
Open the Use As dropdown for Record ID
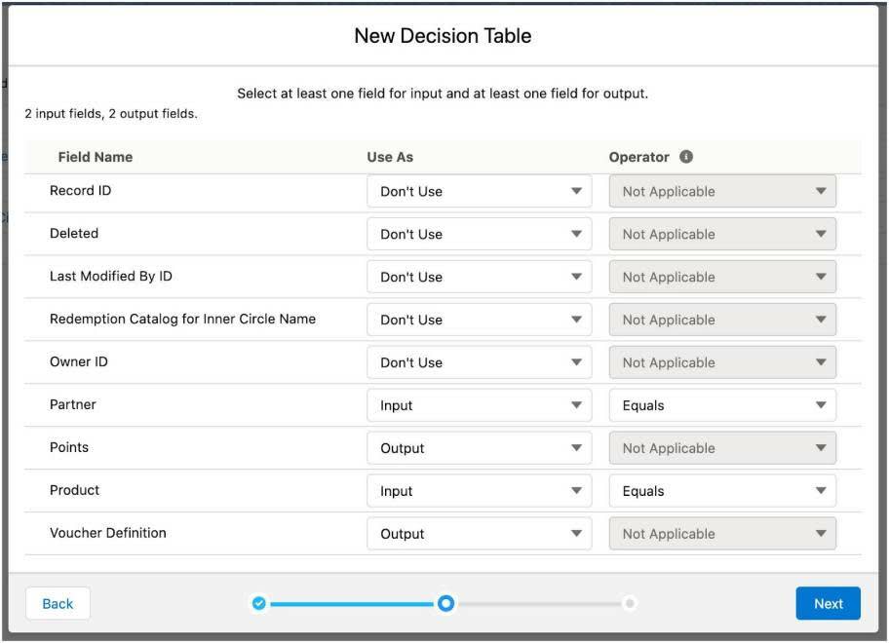[479, 191]
